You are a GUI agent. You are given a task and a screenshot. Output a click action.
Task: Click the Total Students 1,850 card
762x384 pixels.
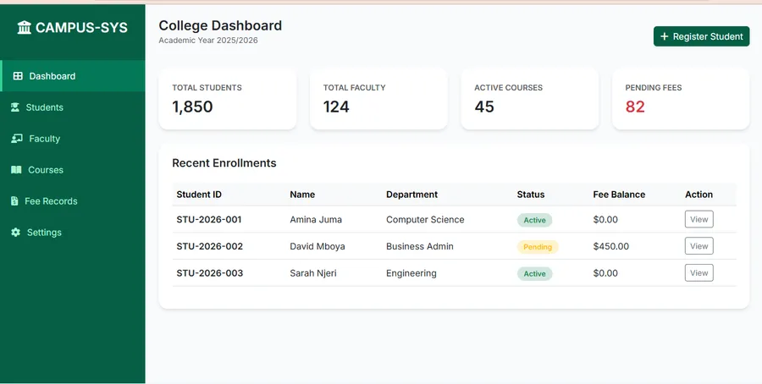point(228,99)
